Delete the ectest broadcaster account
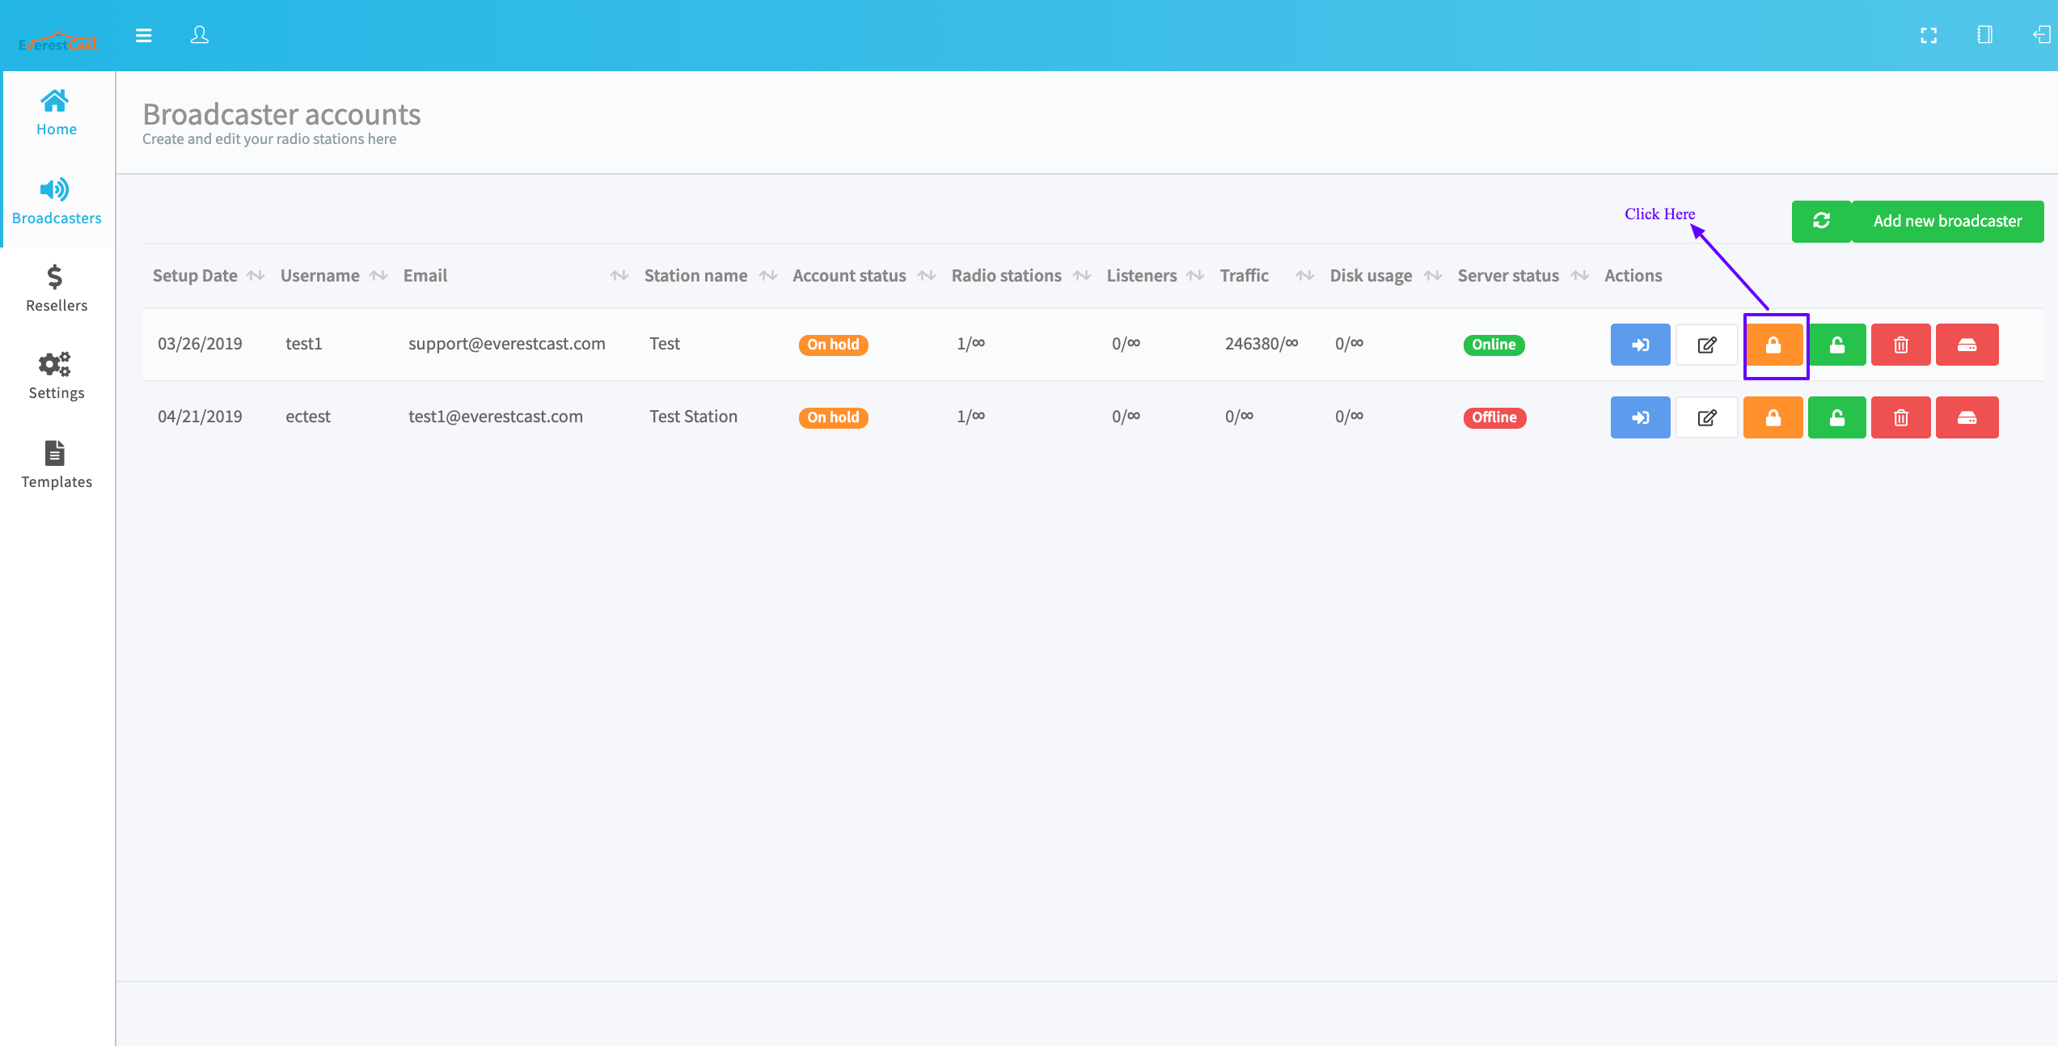Screen dimensions: 2058x1046 pos(1900,417)
